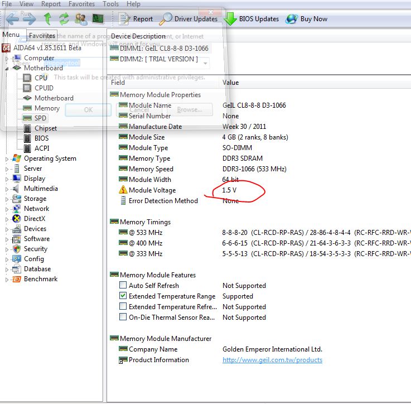Toggle On-Die Thermal Sensor Rea... checkbox
The image size is (411, 404).
123,317
